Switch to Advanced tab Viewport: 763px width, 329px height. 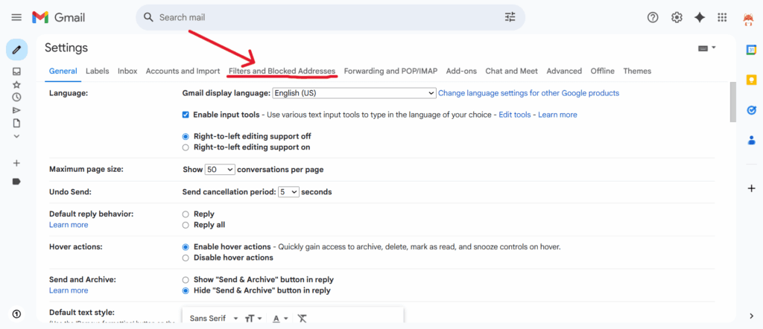point(564,71)
